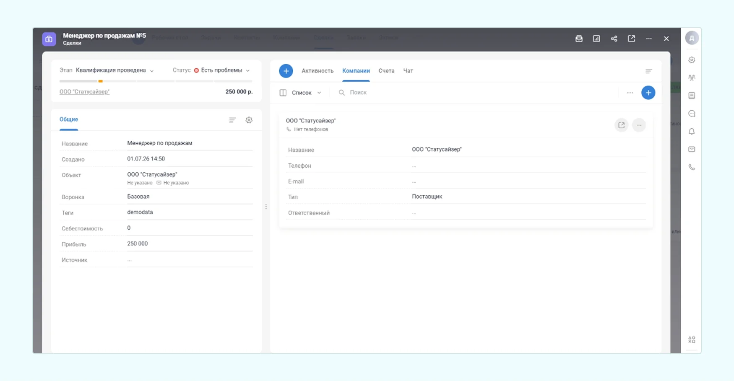Close the deal card with X

(x=666, y=39)
